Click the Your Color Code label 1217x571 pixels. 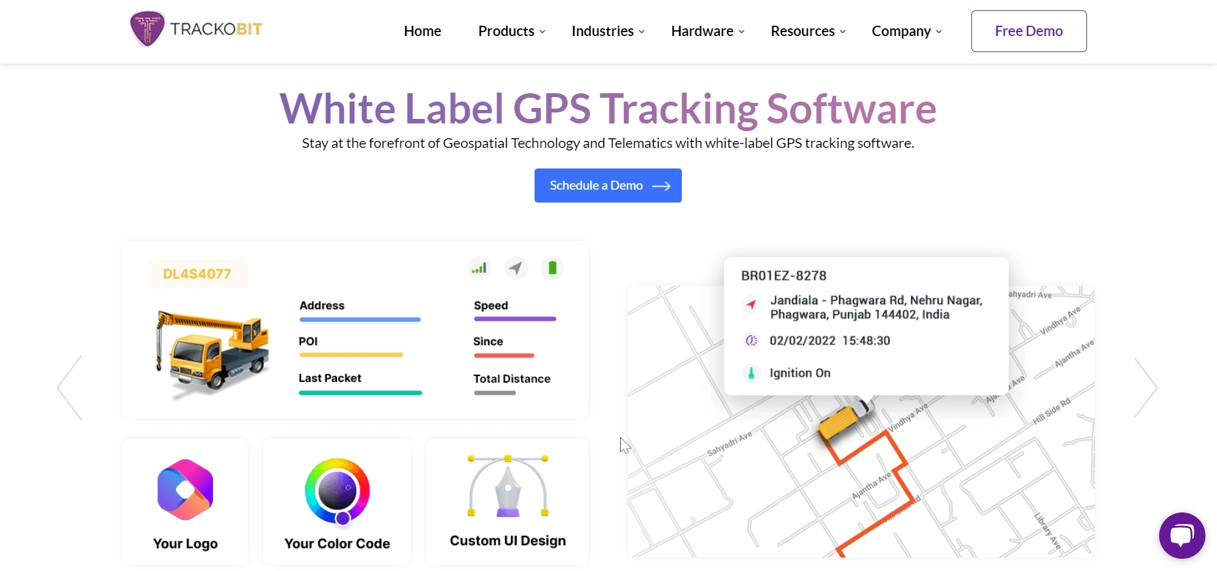click(x=337, y=544)
